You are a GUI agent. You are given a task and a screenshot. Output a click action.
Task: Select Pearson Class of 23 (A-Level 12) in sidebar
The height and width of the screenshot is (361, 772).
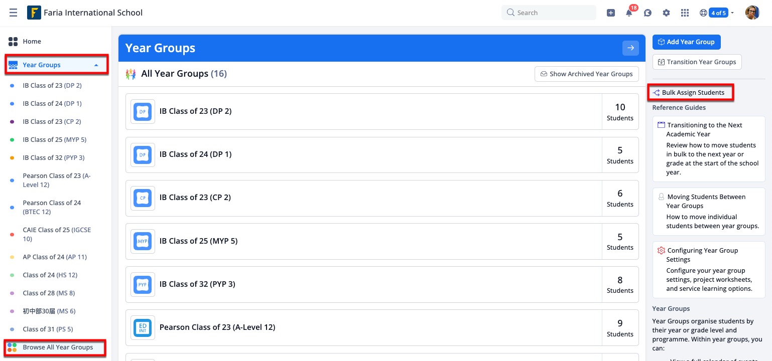click(56, 180)
